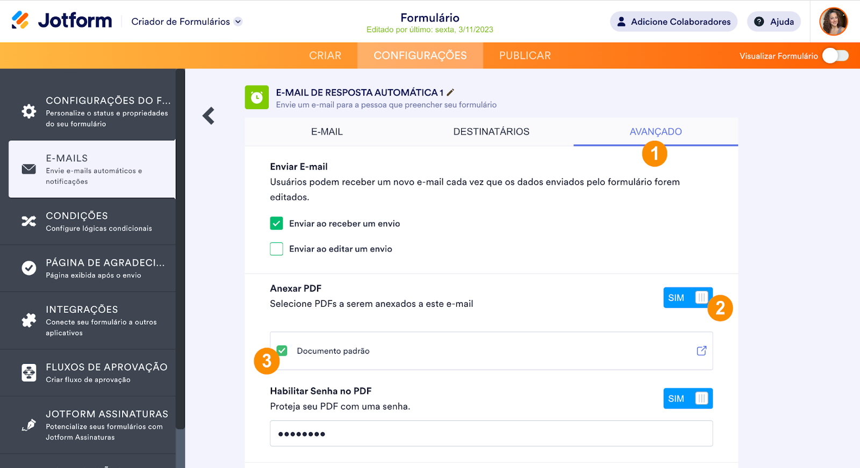Expand the Criador de Formulários dropdown
The image size is (860, 468).
pos(238,21)
